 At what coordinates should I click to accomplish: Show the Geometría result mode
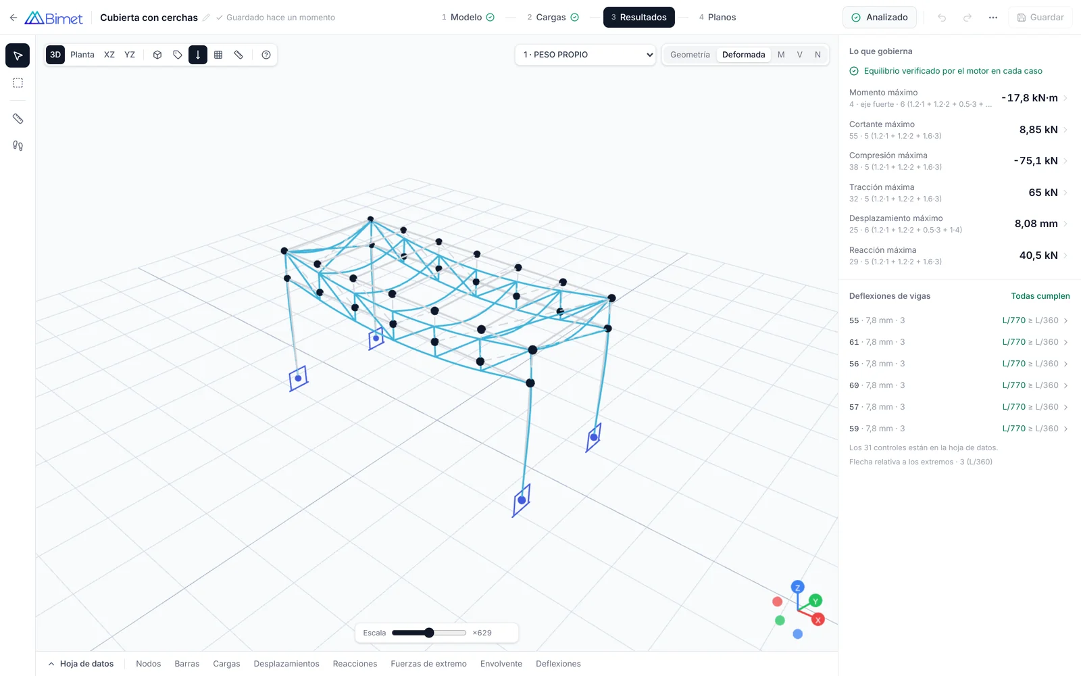point(690,55)
